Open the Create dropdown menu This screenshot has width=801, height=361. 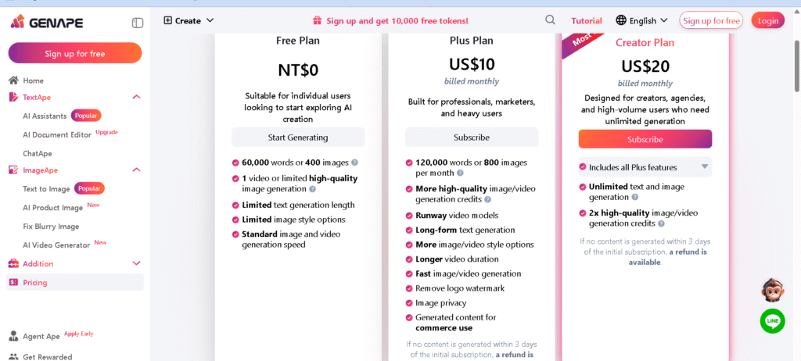click(x=189, y=20)
